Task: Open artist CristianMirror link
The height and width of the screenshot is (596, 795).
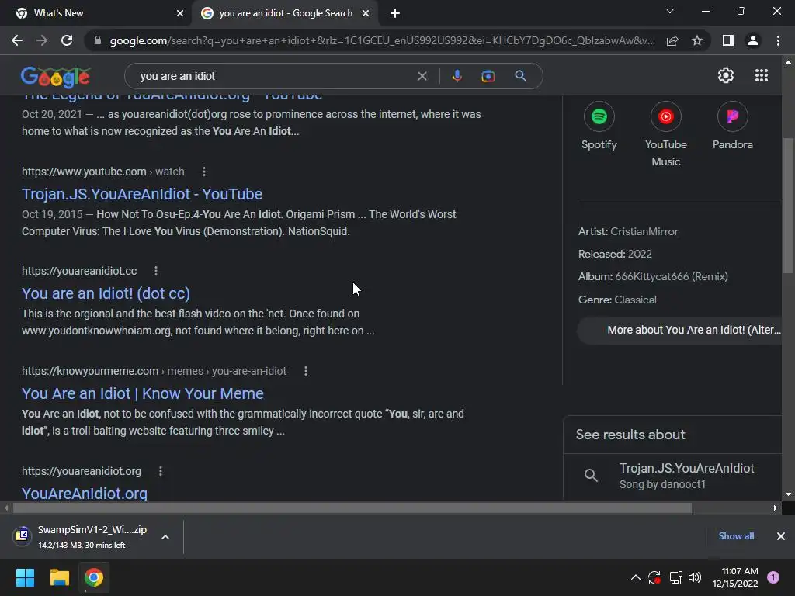Action: coord(644,231)
